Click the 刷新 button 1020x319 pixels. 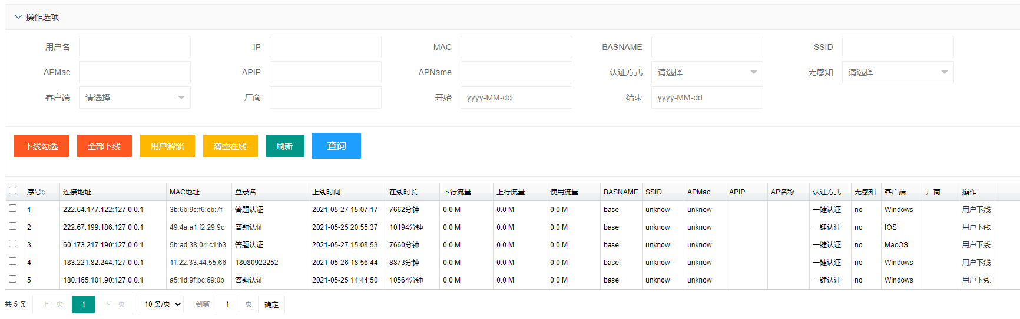(x=285, y=146)
